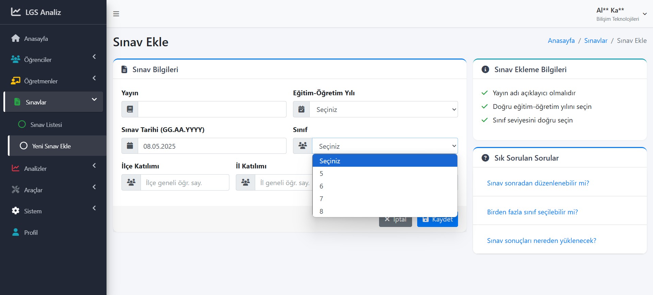Click Sınavlar breadcrumb link
653x295 pixels.
coord(595,40)
